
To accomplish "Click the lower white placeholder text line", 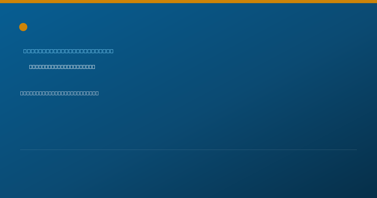I will pyautogui.click(x=59, y=93).
